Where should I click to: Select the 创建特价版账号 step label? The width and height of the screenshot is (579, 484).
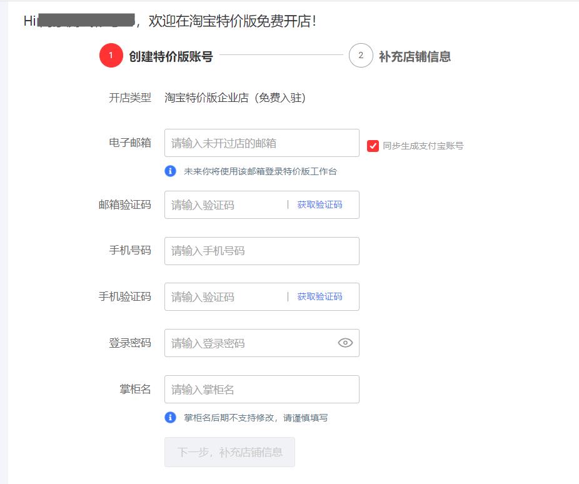pos(171,56)
